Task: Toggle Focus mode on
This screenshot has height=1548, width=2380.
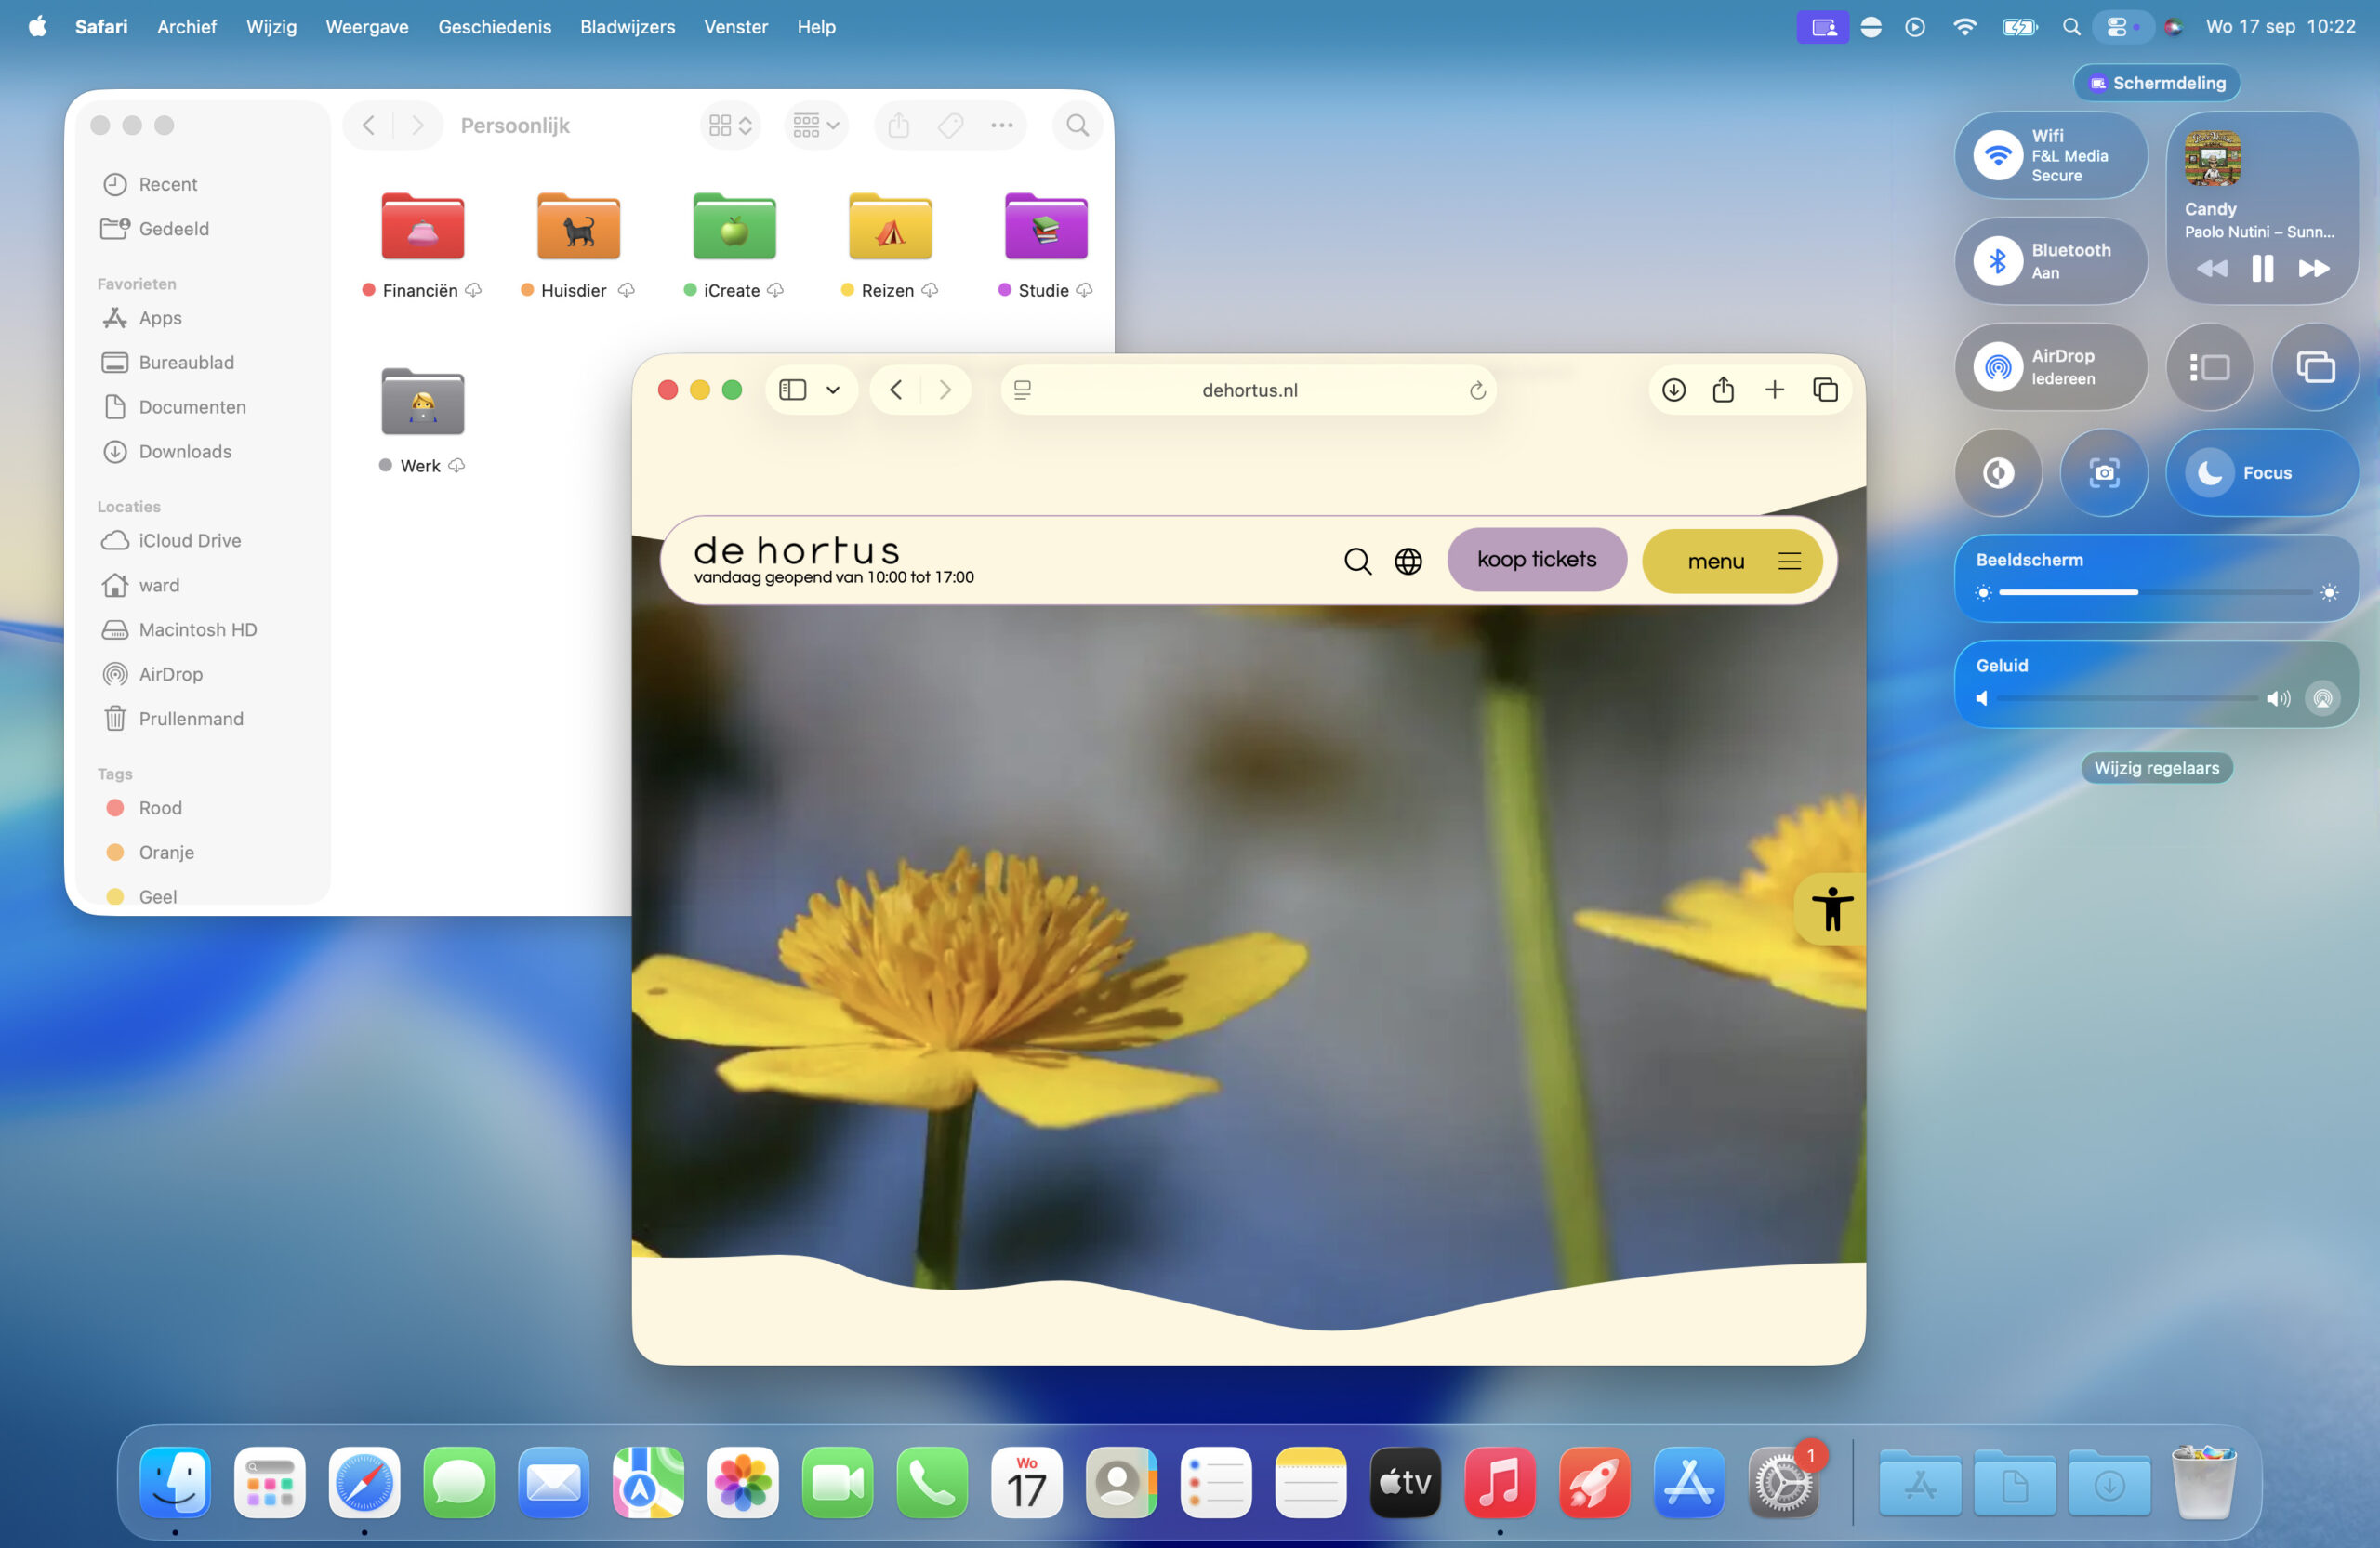Action: point(2210,473)
